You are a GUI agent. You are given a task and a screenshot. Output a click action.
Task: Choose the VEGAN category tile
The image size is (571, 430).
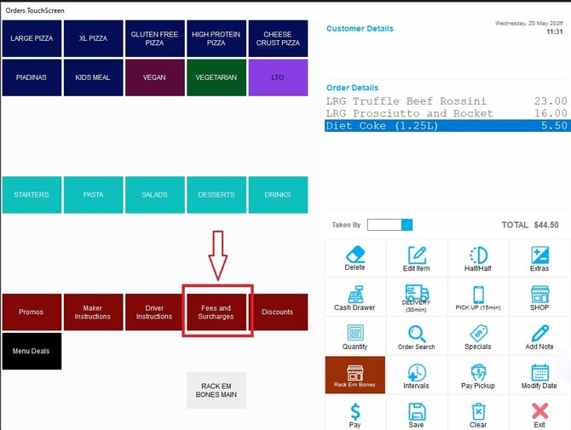tap(155, 77)
